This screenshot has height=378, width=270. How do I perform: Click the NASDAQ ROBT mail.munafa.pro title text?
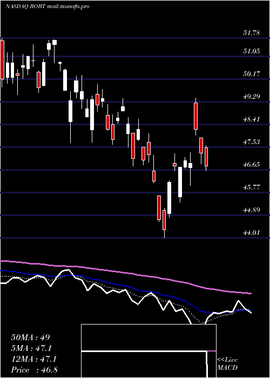point(48,6)
